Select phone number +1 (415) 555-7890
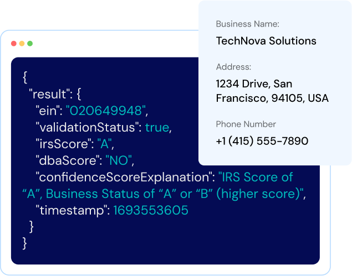Screen dimensions: 352x276 [262, 141]
